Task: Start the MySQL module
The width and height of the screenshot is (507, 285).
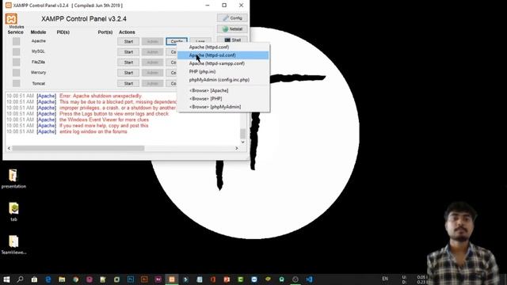Action: coord(128,52)
